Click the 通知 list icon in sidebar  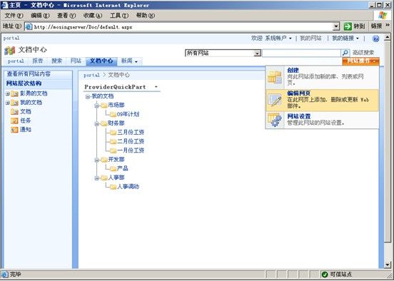click(x=14, y=130)
